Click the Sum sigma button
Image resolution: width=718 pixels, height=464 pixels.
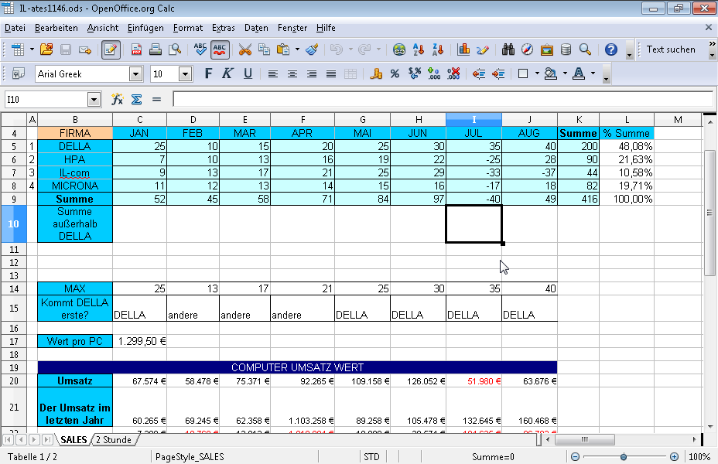pos(136,99)
